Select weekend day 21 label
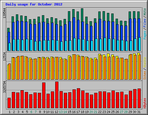 [95, 112]
